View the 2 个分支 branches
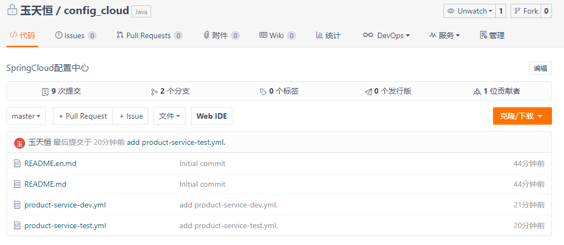 click(x=171, y=91)
